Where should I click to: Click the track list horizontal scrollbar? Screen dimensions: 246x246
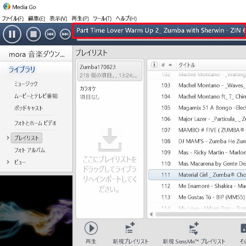201,214
